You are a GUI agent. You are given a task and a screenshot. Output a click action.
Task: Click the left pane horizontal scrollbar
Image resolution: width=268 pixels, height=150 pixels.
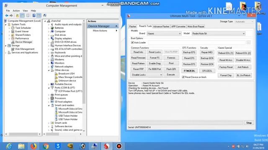(23, 134)
